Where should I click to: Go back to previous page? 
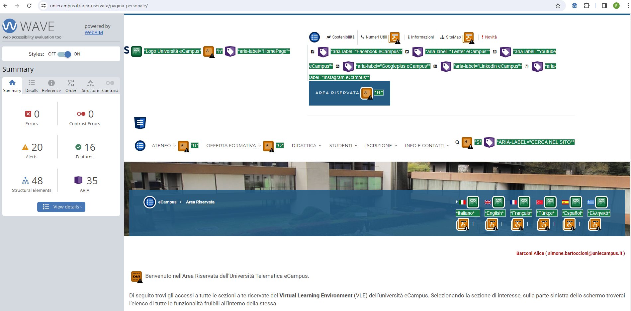click(5, 6)
